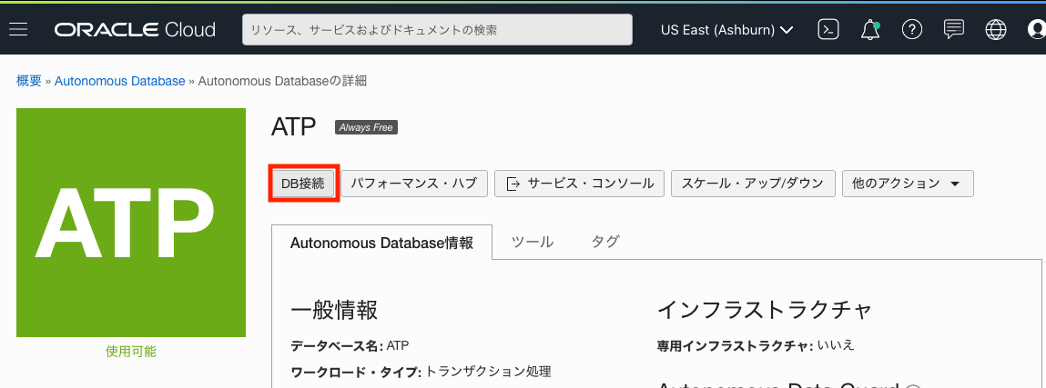Viewport: 1046px width, 388px height.
Task: Click スケール・アップ/ダウン button
Action: click(753, 184)
